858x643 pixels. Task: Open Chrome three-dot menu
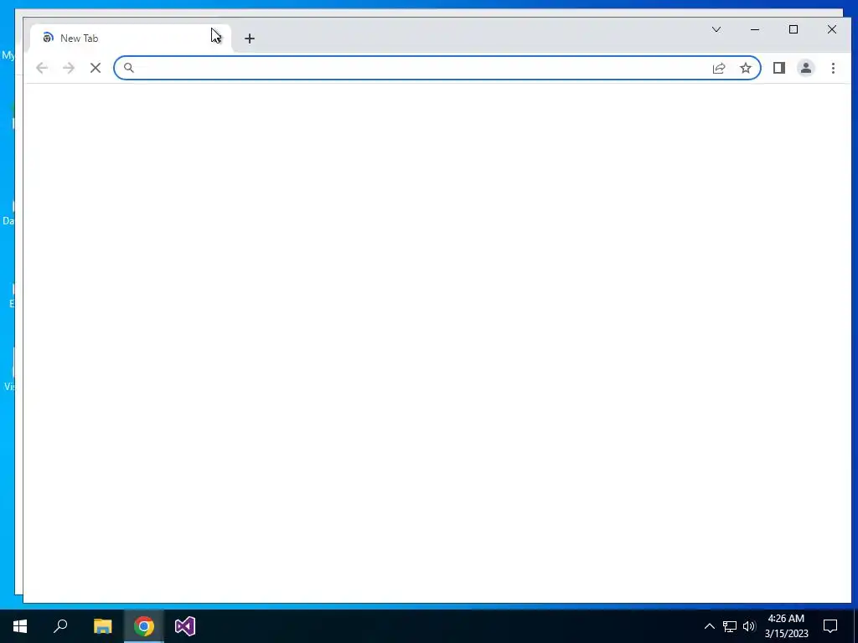(833, 68)
